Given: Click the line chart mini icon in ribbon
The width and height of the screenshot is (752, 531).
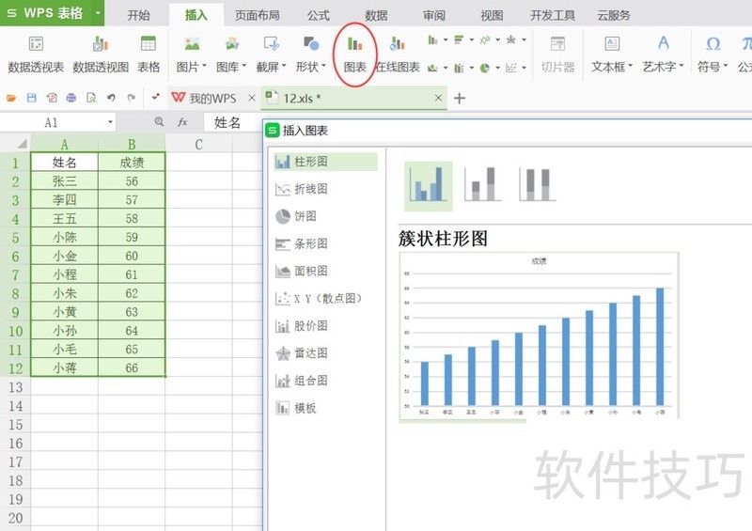Looking at the screenshot, I should (x=485, y=39).
